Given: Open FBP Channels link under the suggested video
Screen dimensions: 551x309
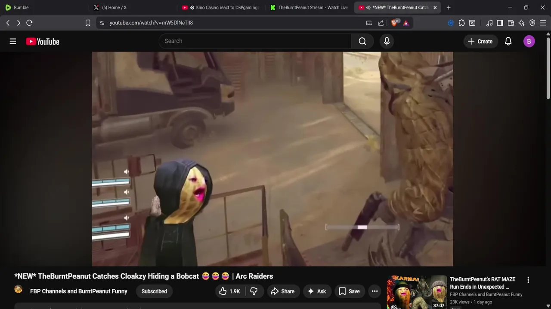Looking at the screenshot, I should coord(486,294).
